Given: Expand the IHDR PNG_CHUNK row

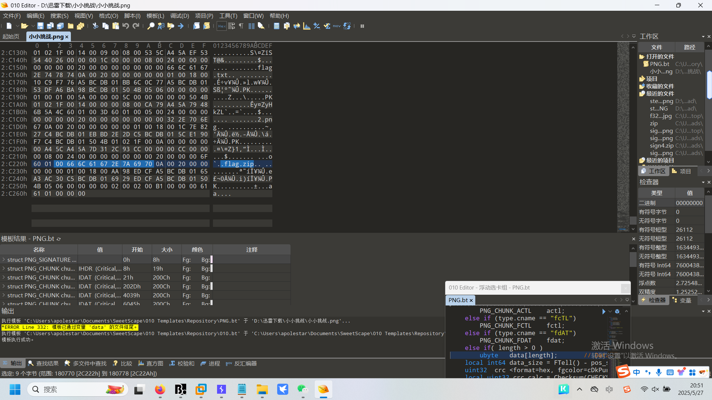Looking at the screenshot, I should (x=4, y=268).
